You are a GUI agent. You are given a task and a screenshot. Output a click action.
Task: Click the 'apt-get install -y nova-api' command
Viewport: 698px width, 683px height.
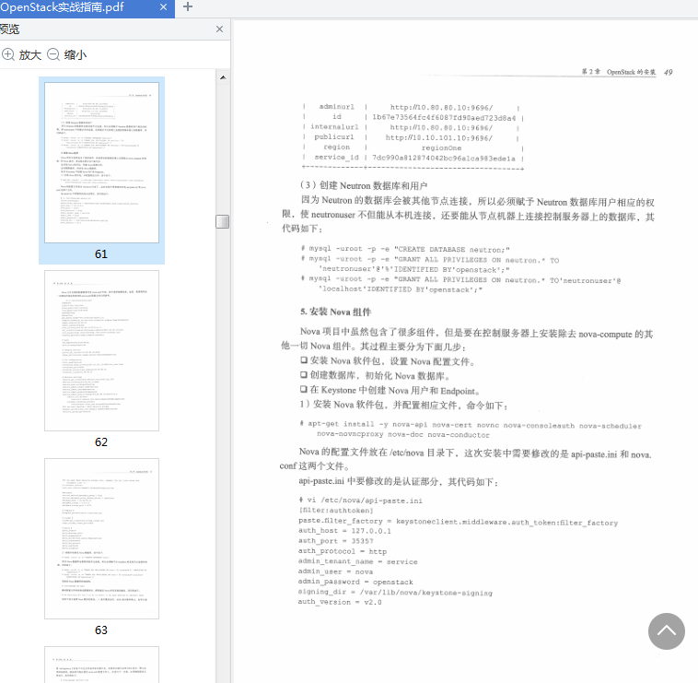471,430
